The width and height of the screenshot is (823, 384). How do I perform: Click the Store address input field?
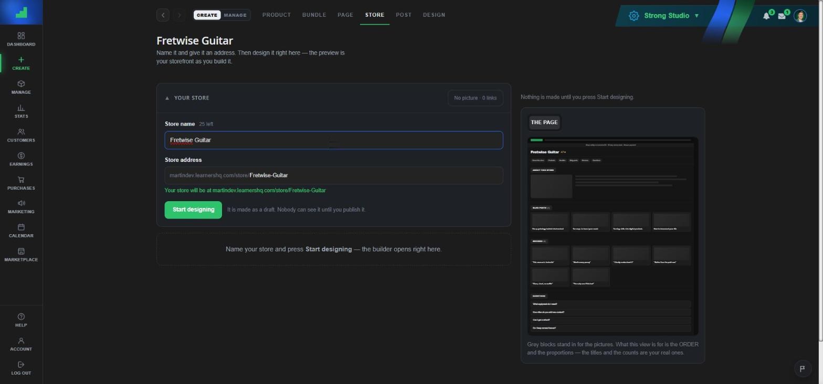(x=334, y=175)
